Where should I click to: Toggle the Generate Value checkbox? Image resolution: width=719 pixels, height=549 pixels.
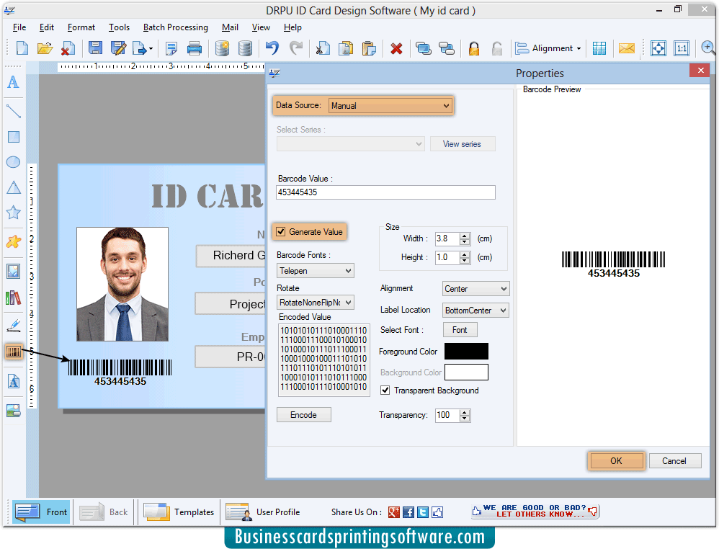281,231
